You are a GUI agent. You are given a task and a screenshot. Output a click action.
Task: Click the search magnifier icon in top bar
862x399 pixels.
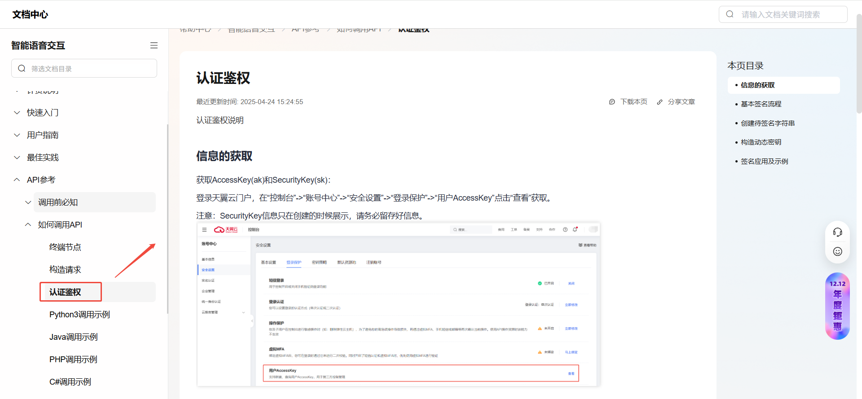(730, 14)
